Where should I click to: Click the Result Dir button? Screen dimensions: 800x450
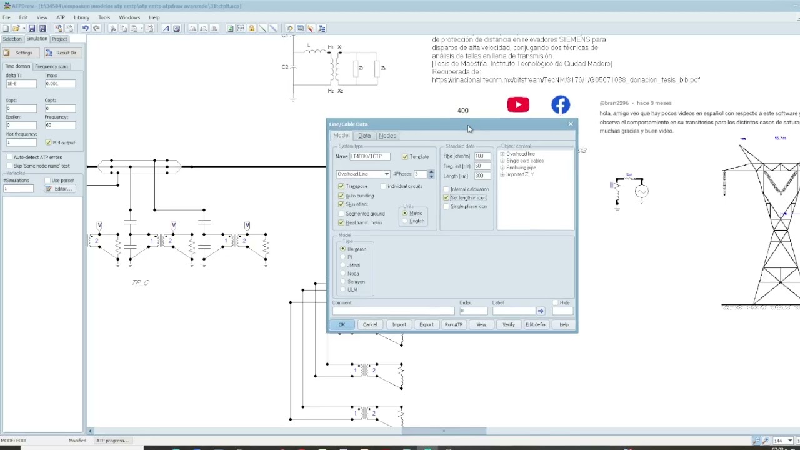tap(62, 52)
